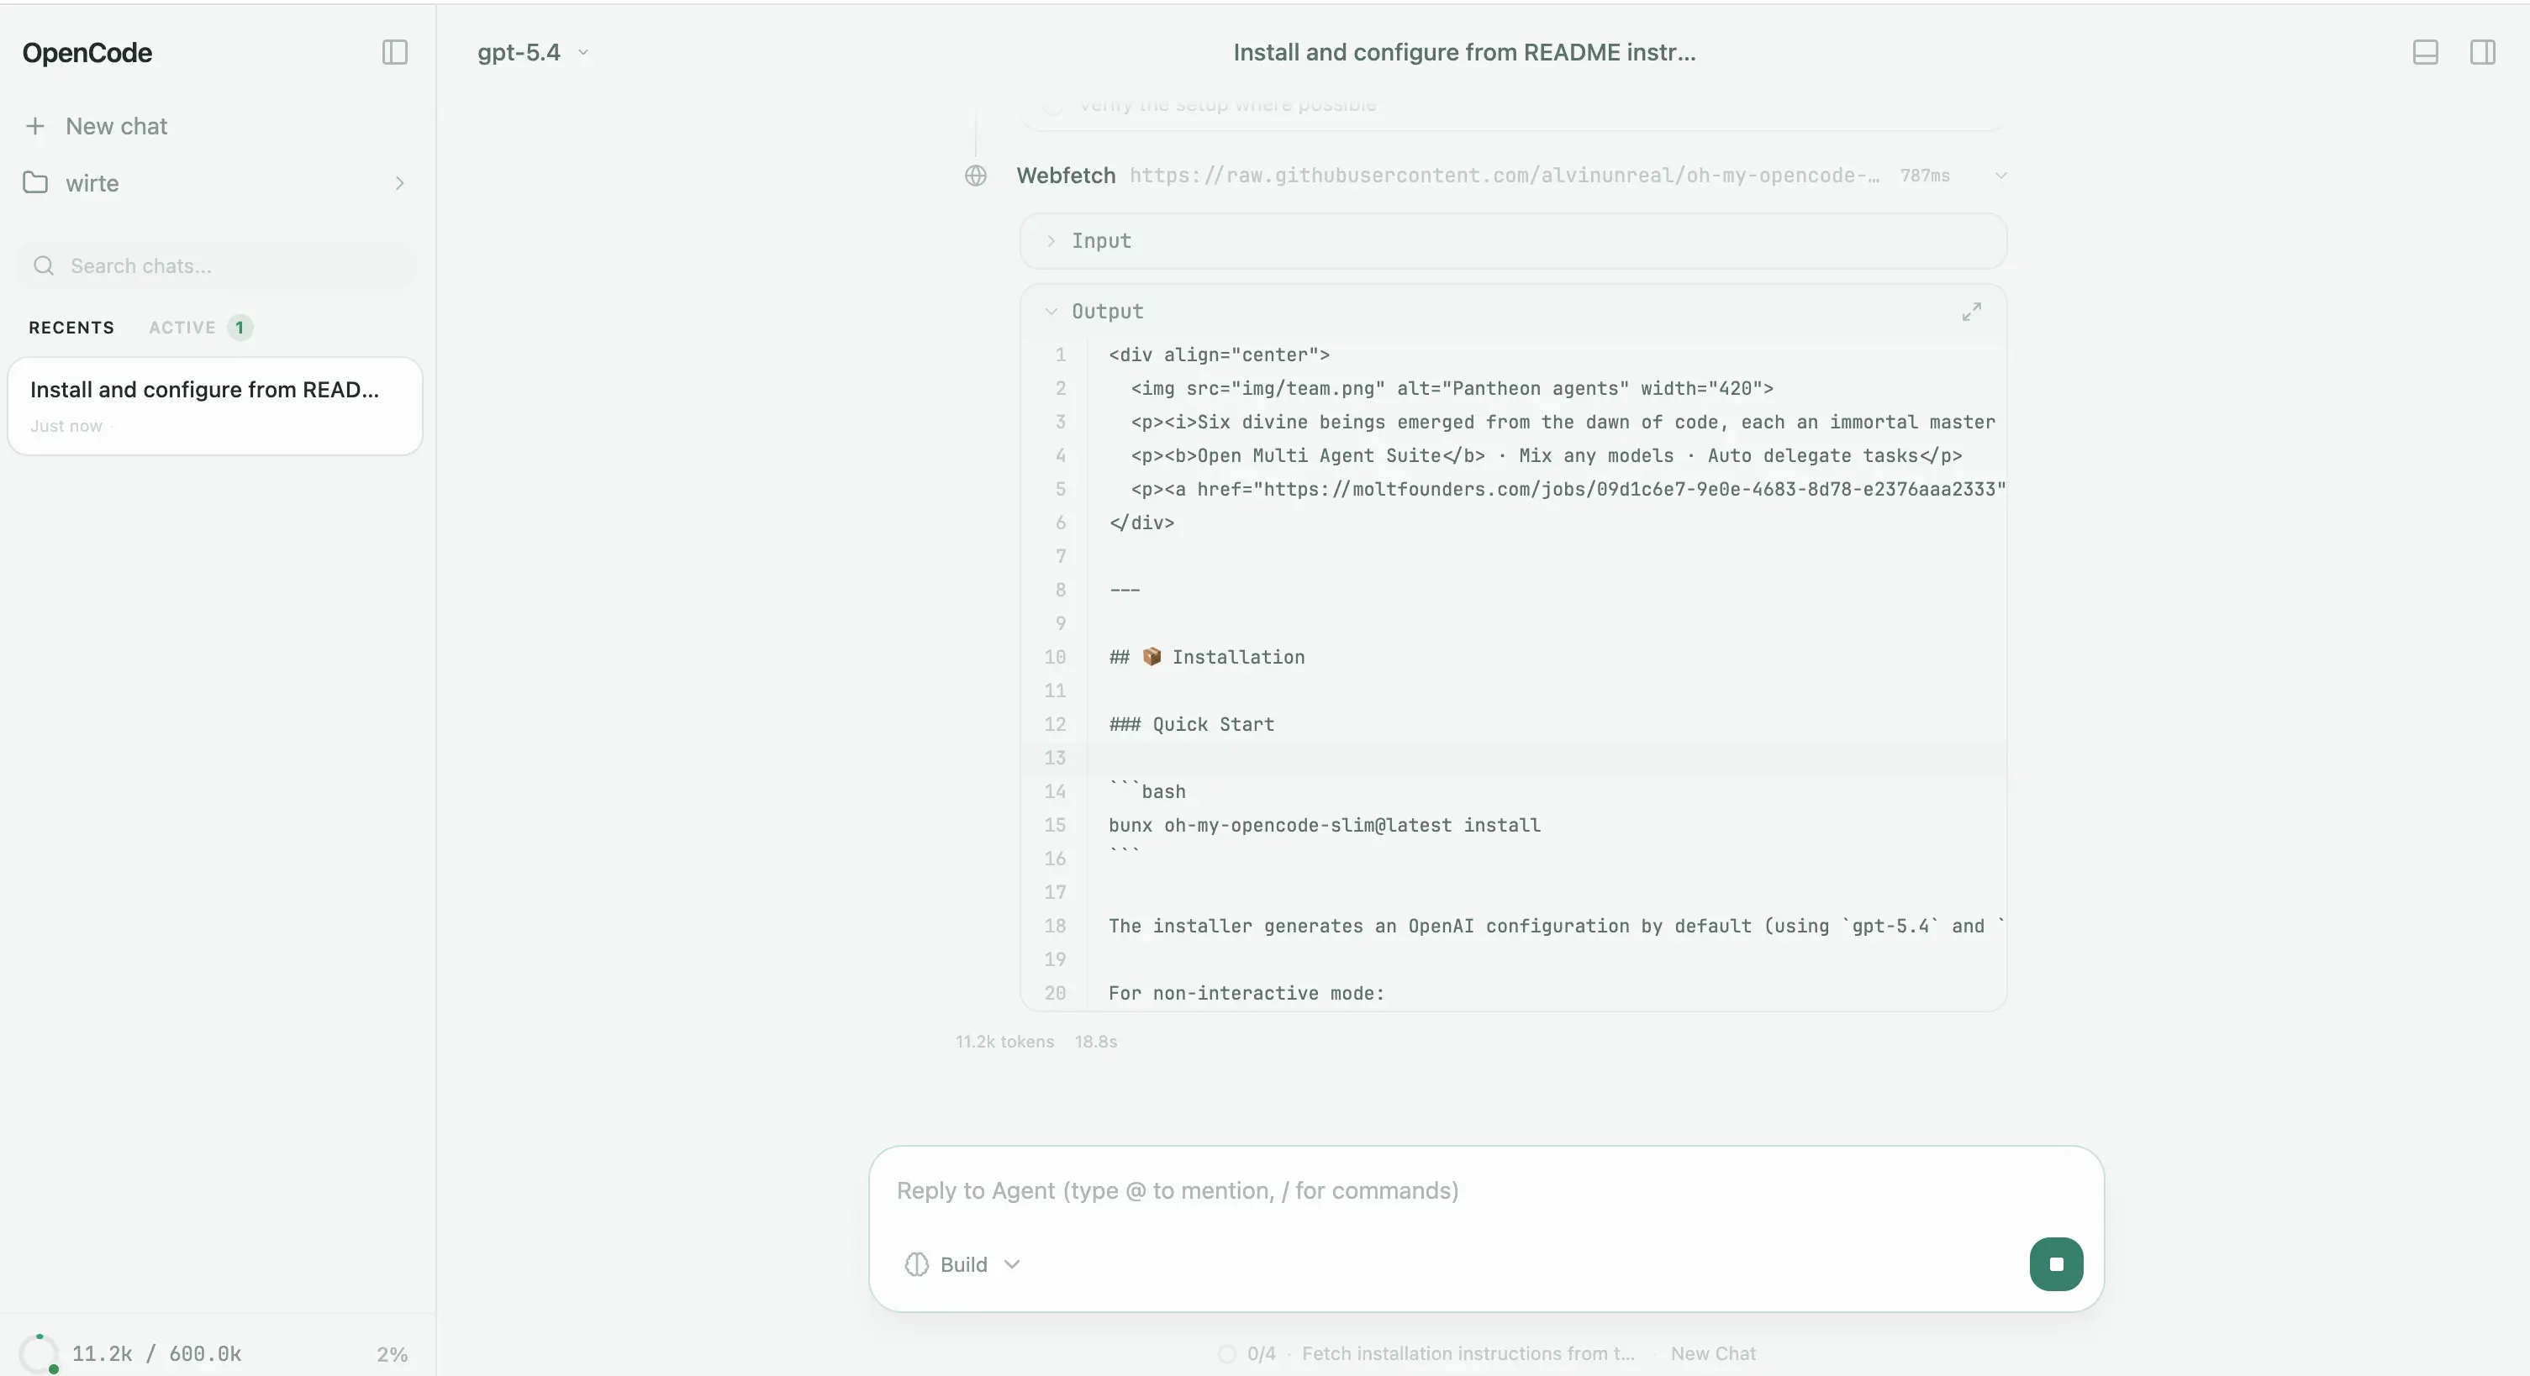The width and height of the screenshot is (2530, 1376).
Task: Collapse the Output section
Action: [x=1106, y=311]
